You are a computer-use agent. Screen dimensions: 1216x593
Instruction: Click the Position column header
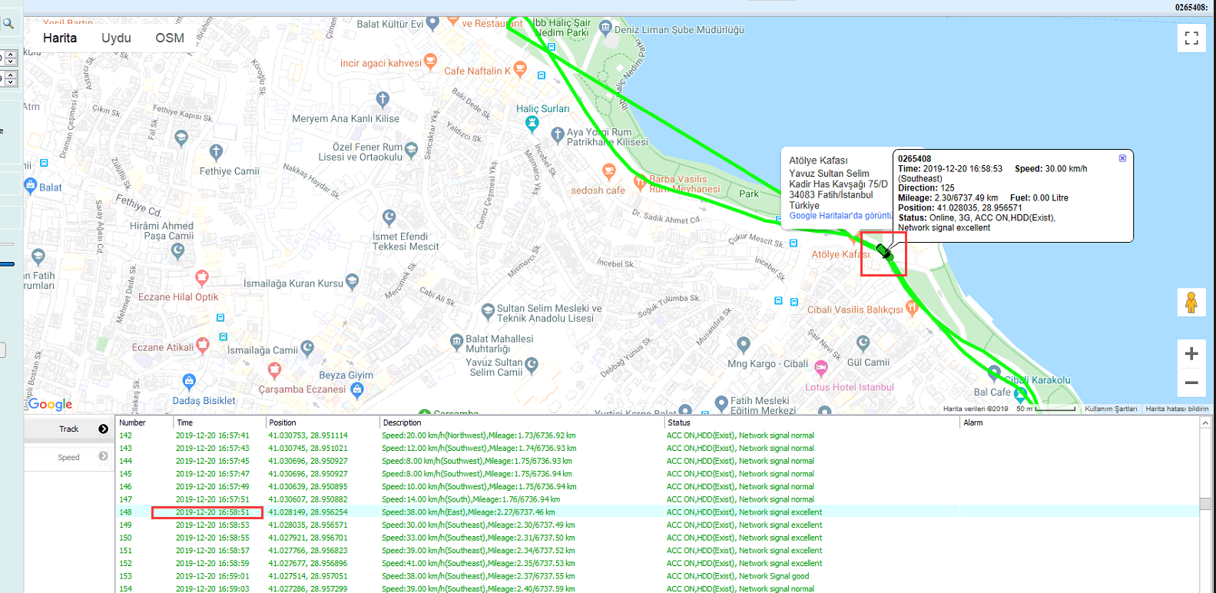[x=323, y=422]
